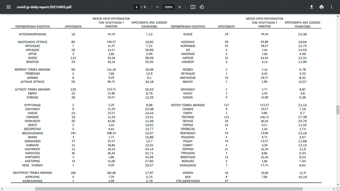Click the scroll down arrow
The height and width of the screenshot is (191, 340).
[338, 185]
